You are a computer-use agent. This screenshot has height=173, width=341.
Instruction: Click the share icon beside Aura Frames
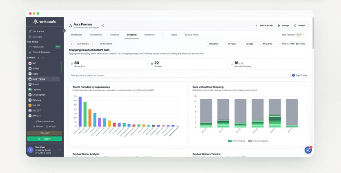[103, 26]
